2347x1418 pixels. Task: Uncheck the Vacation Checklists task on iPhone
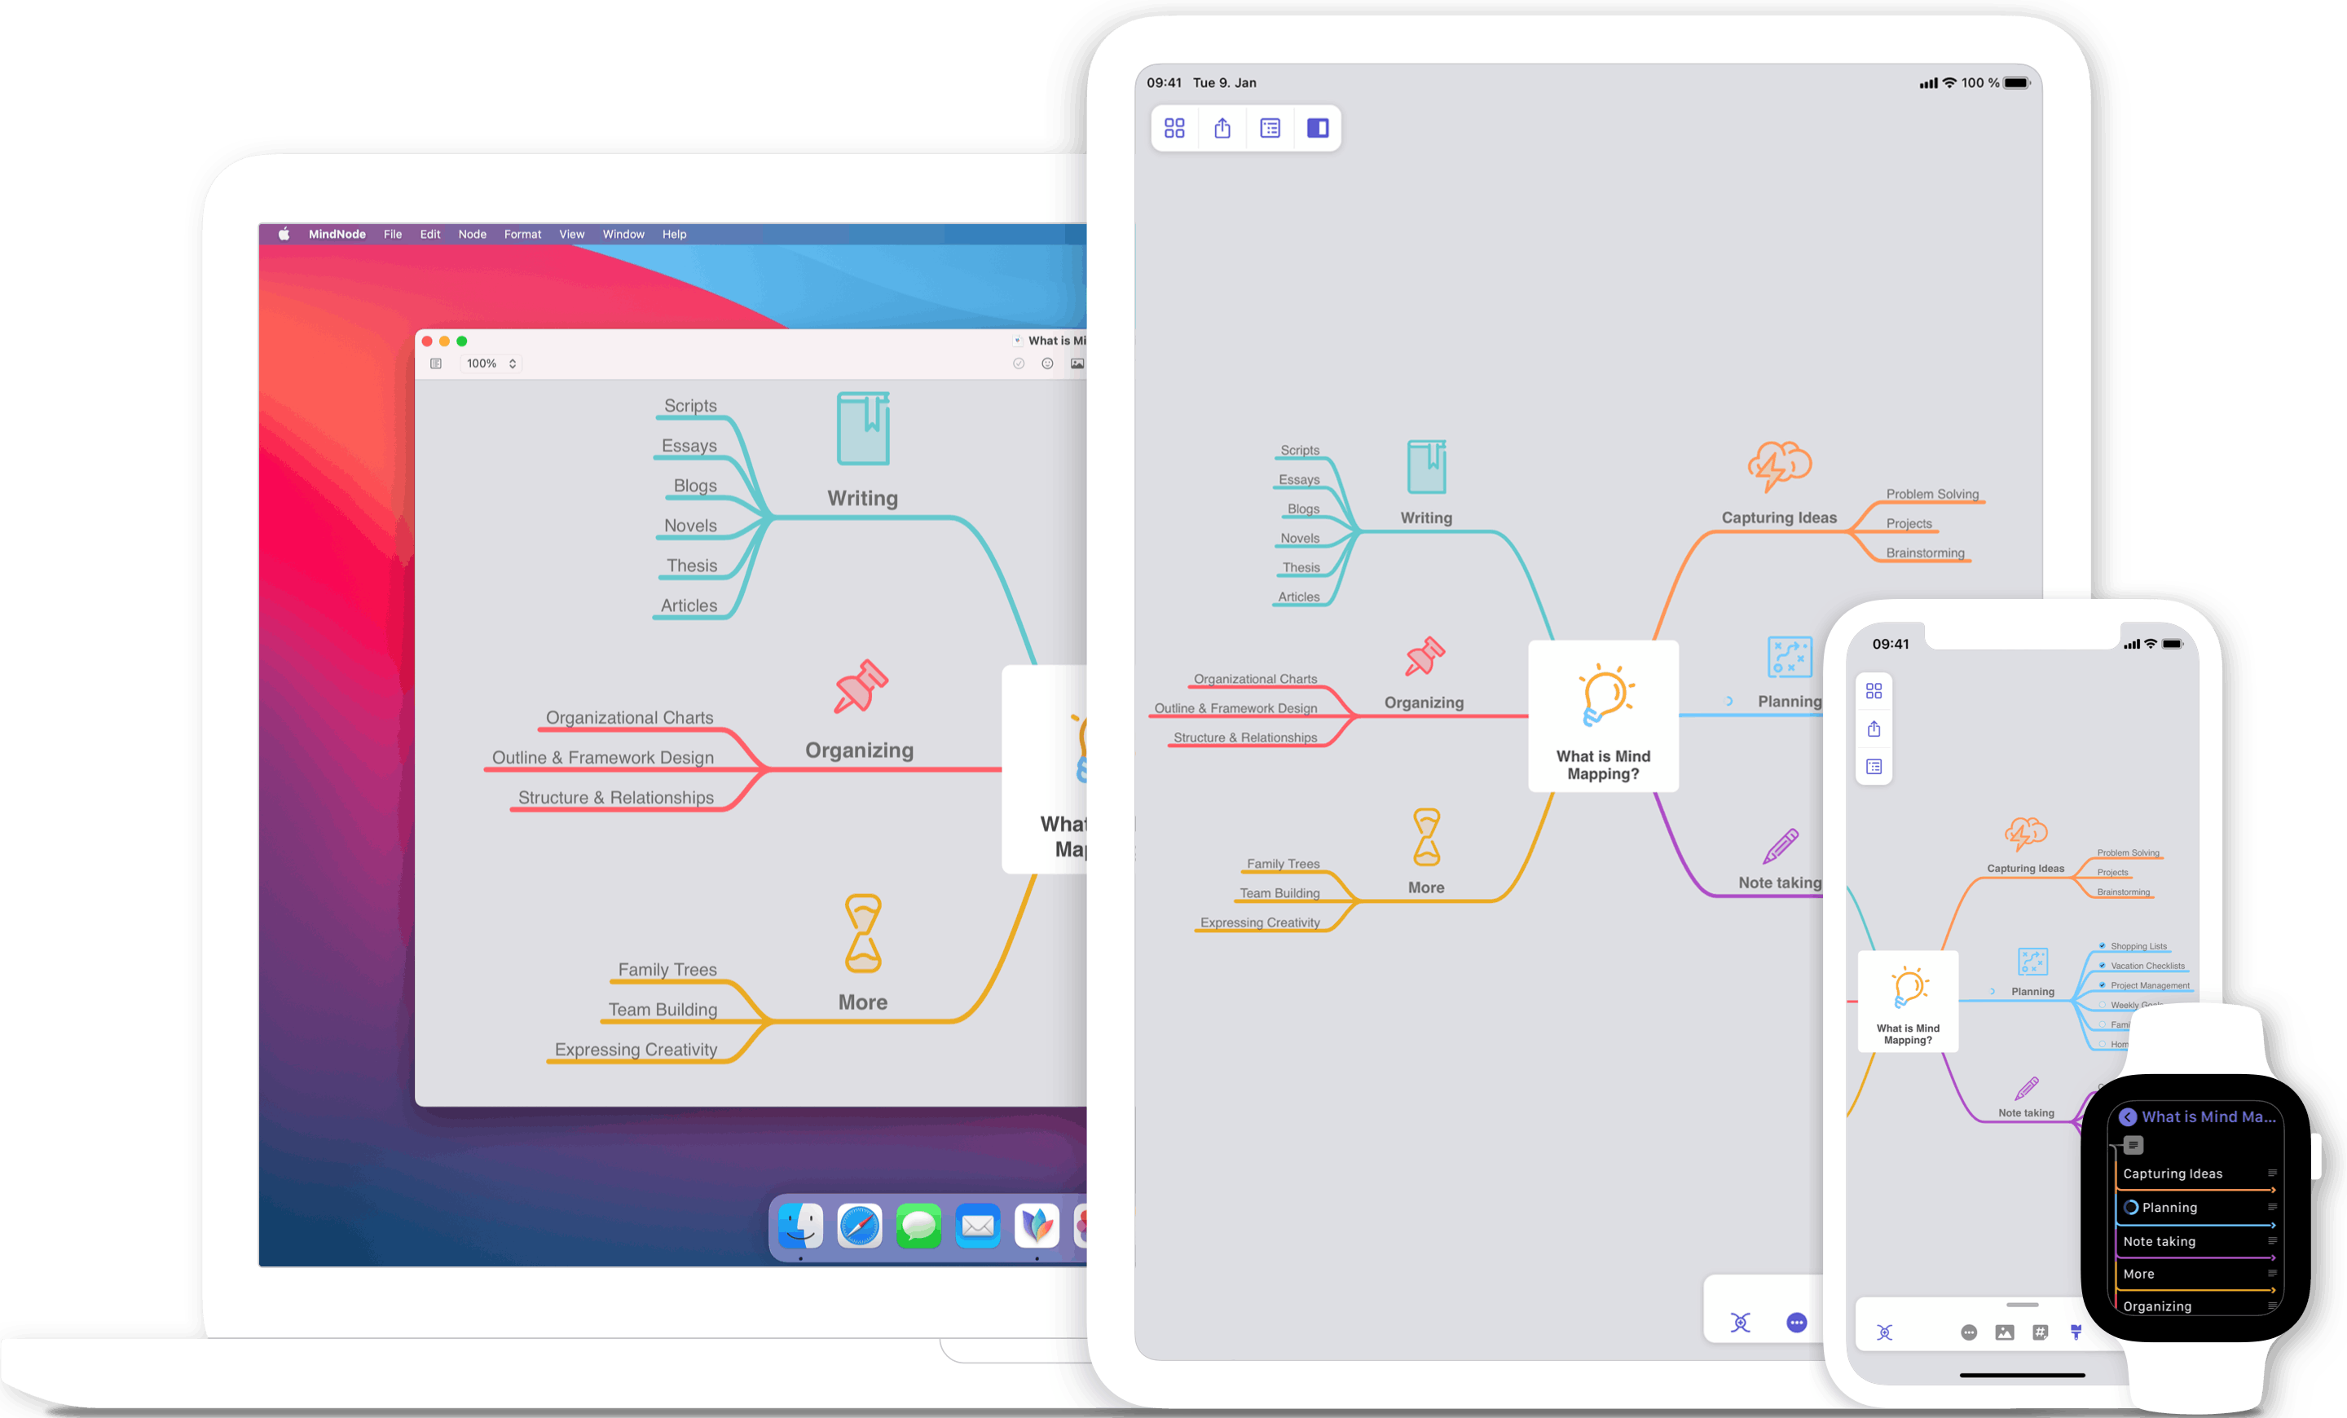(x=2103, y=966)
